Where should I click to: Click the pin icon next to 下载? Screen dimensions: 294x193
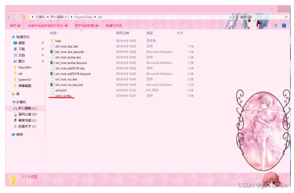[x=43, y=49]
